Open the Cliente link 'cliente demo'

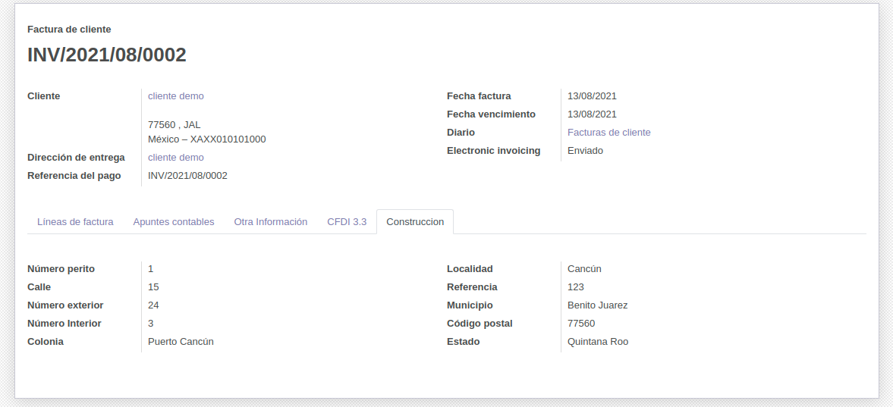point(176,96)
